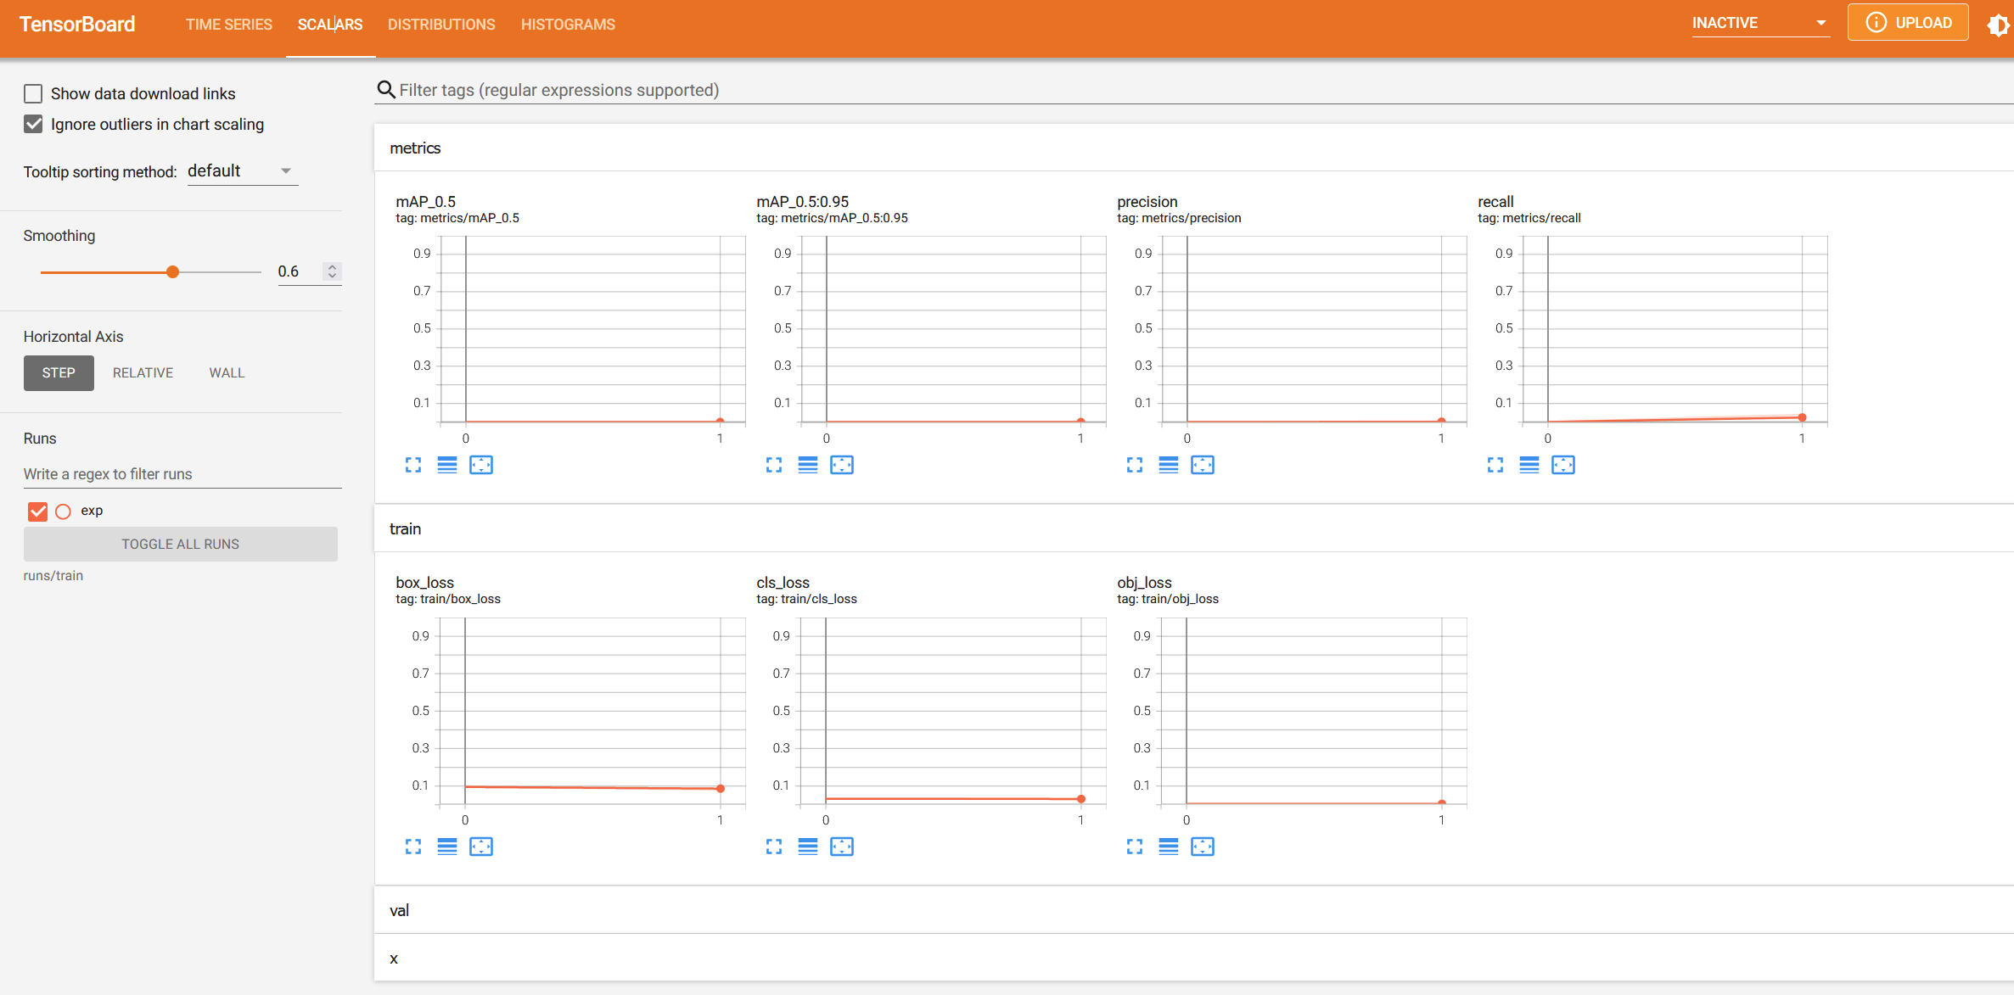Switch to DISTRIBUTIONS tab

(441, 25)
